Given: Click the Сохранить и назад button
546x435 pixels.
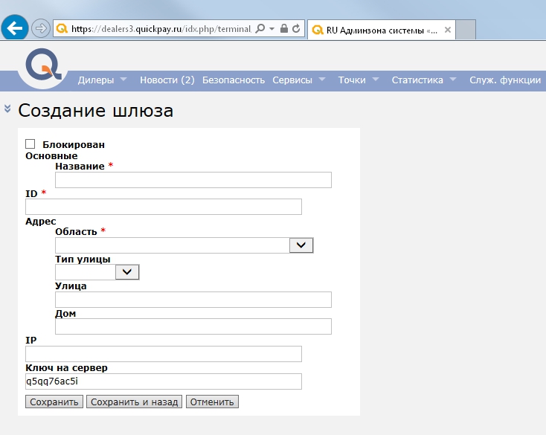Looking at the screenshot, I should point(134,402).
